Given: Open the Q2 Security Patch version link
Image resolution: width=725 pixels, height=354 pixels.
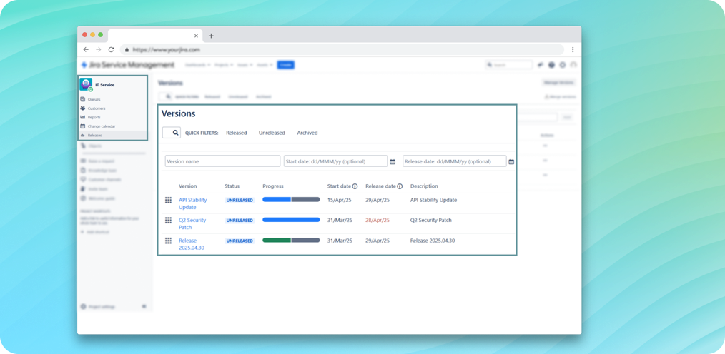Looking at the screenshot, I should tap(192, 224).
